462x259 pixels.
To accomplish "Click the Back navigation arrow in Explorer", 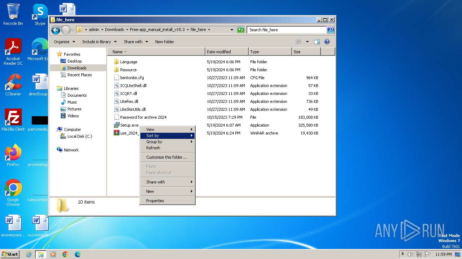I will pyautogui.click(x=56, y=30).
